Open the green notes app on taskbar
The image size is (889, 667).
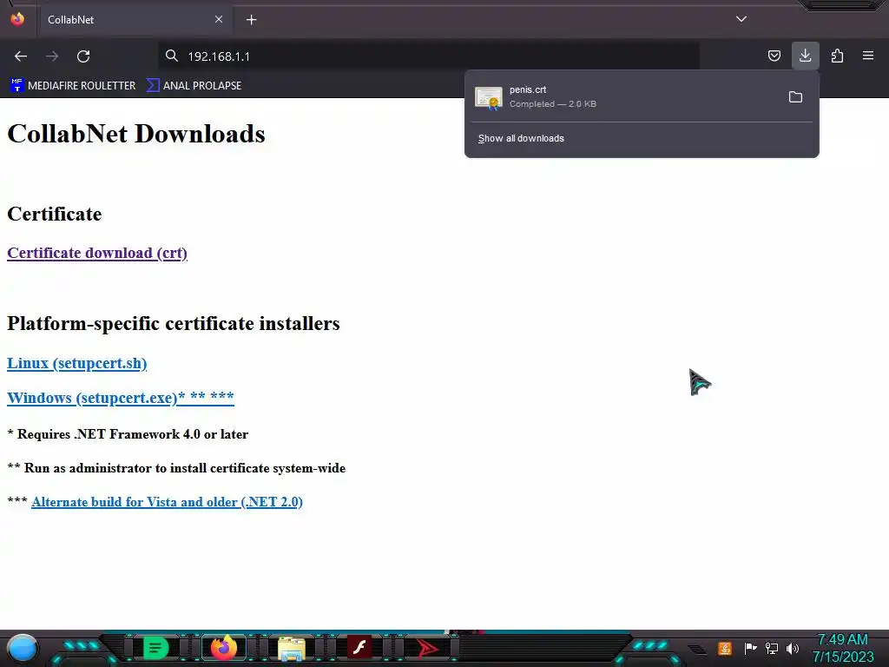[x=156, y=648]
